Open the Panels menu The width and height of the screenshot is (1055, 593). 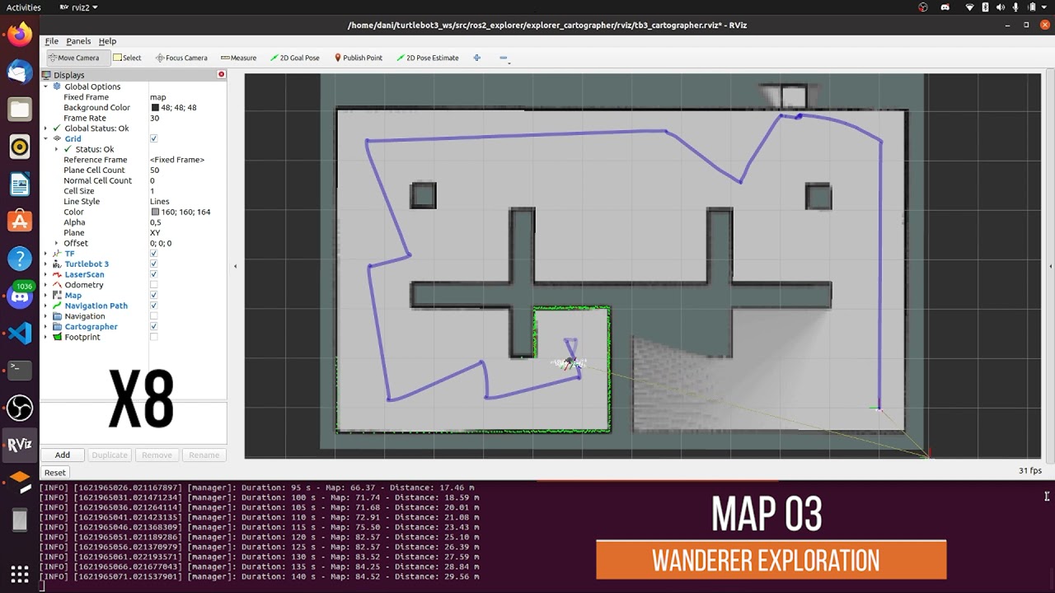78,41
